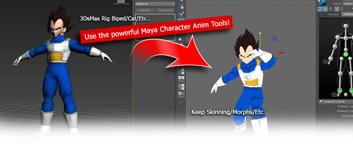Expand the hand finger controls arrow
Viewport: 353px width, 144px height.
[325, 61]
